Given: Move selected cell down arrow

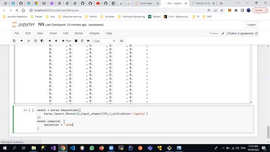Looking at the screenshot, I should coord(56,41).
